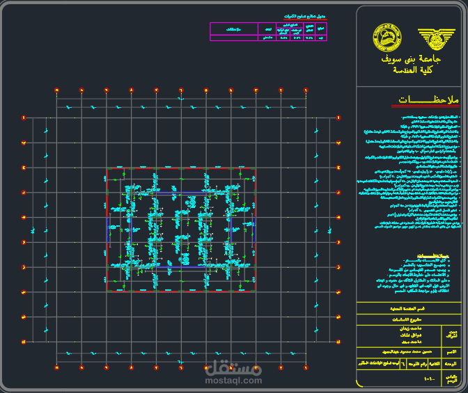Click the circular university seal logo
The height and width of the screenshot is (393, 468).
[x=387, y=38]
